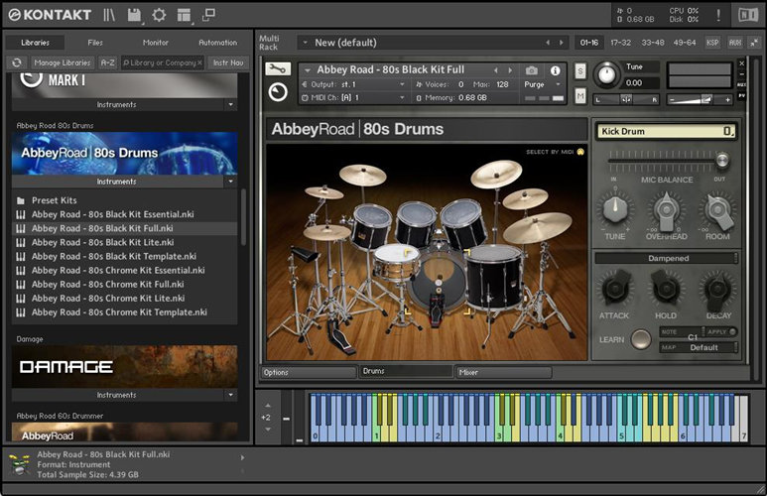Click the Mic Balance slider handle
This screenshot has height=496, width=767.
click(x=721, y=160)
